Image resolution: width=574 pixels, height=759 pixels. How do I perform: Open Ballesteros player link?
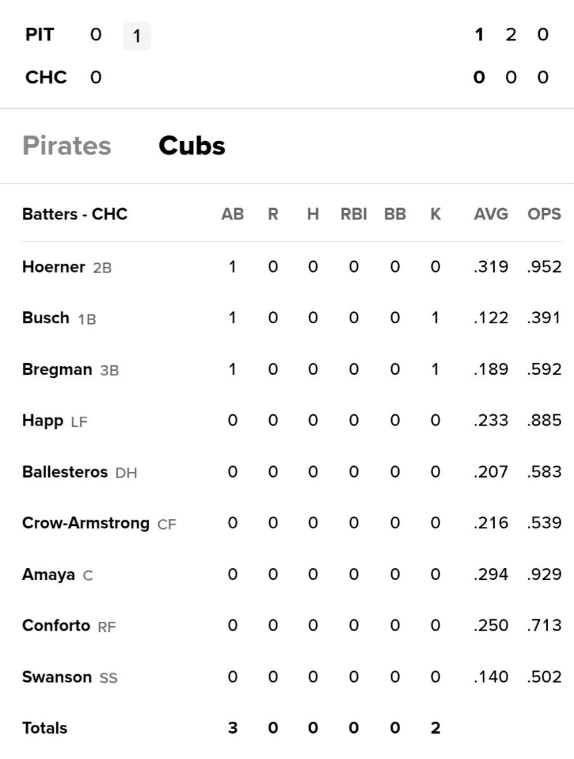(64, 472)
